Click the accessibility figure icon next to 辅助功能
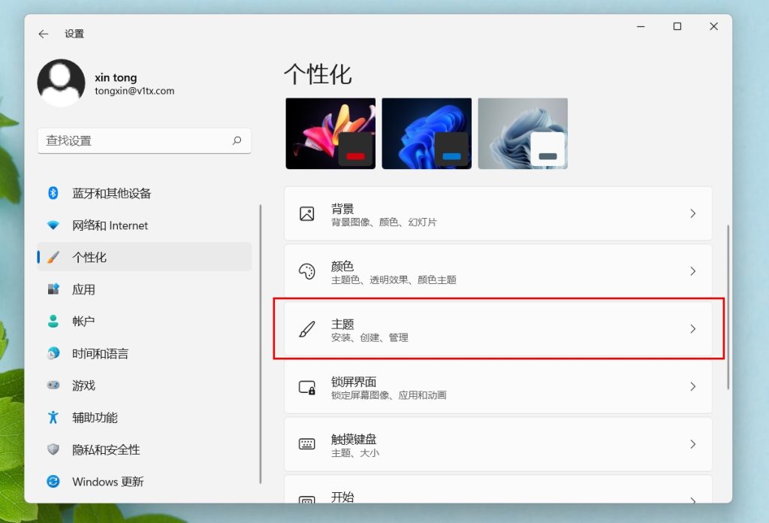The image size is (769, 523). (53, 418)
